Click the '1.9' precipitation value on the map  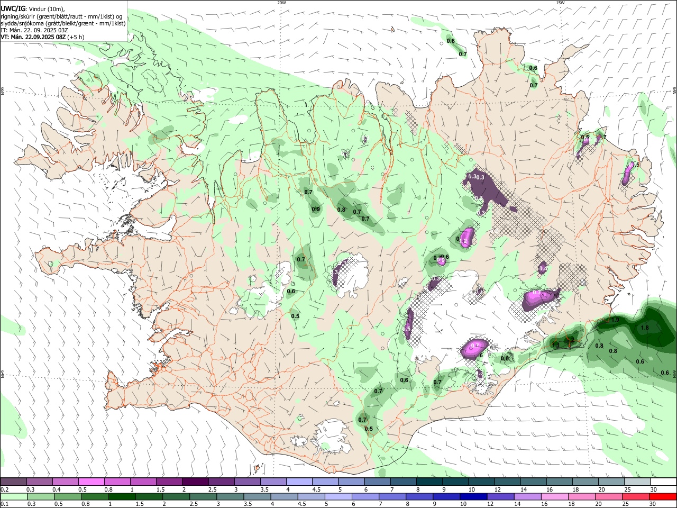click(x=615, y=320)
